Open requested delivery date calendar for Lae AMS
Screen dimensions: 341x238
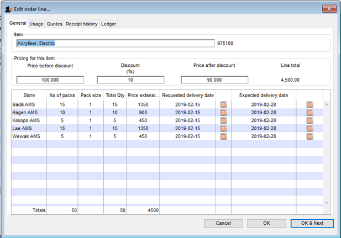point(223,129)
